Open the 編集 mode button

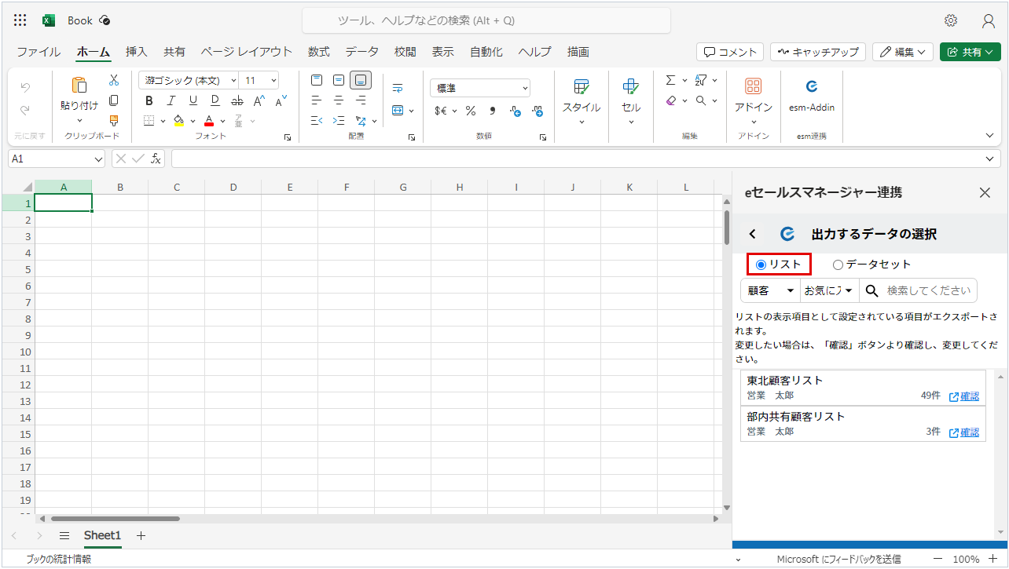pos(902,52)
